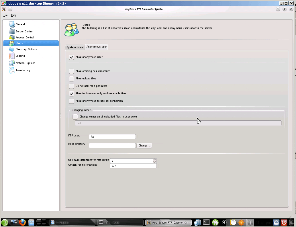Click the application X icon in title bar
Screen dimensions: 296x227
pyautogui.click(x=4, y=9)
